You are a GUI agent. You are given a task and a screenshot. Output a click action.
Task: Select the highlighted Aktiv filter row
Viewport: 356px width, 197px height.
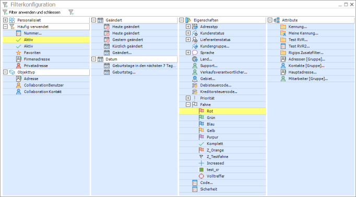46,40
